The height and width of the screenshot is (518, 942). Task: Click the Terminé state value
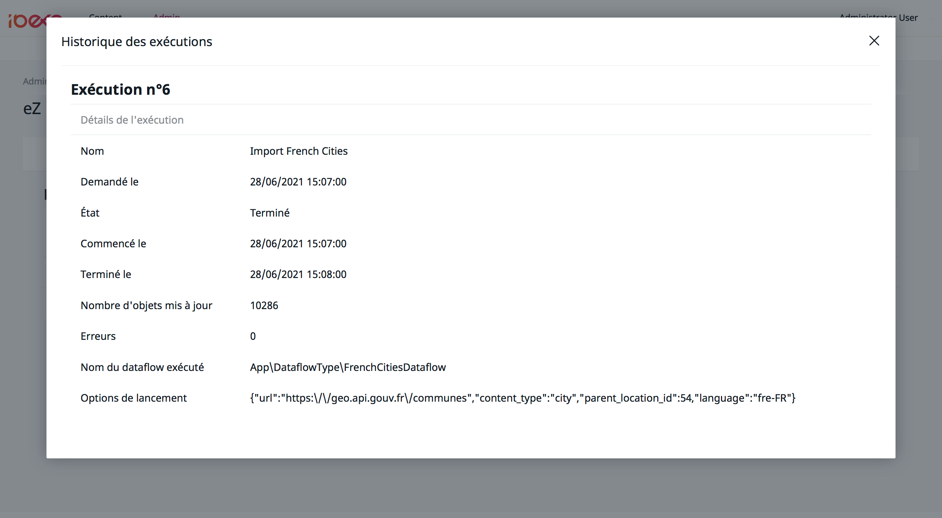pyautogui.click(x=270, y=213)
